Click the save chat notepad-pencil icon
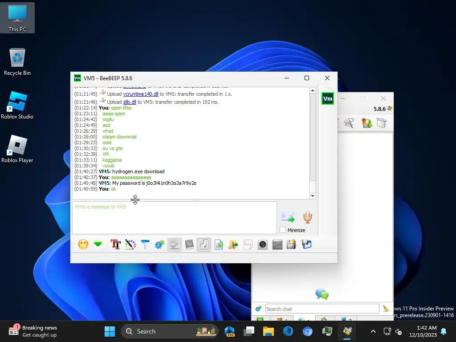 291,244
